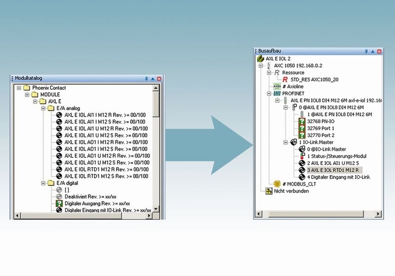Click the gray Ressource R icon

point(276,72)
